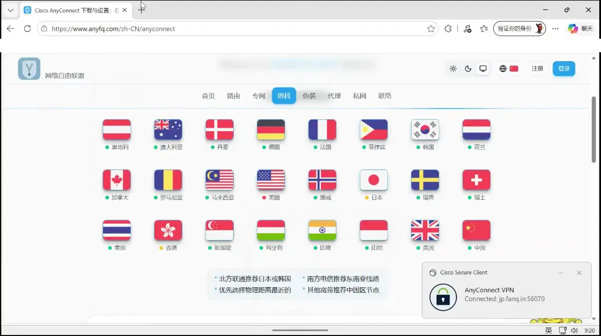Select system theme monitor icon
This screenshot has width=601, height=336.
tap(483, 69)
